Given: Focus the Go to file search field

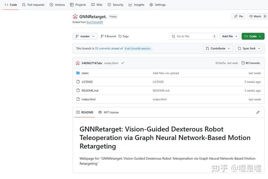Looking at the screenshot, I should point(193,36).
